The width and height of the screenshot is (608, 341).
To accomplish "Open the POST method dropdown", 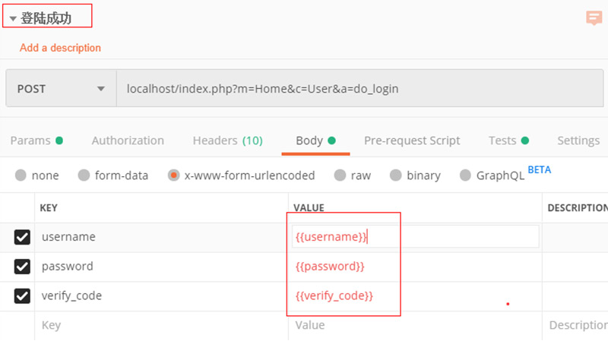I will (x=61, y=89).
